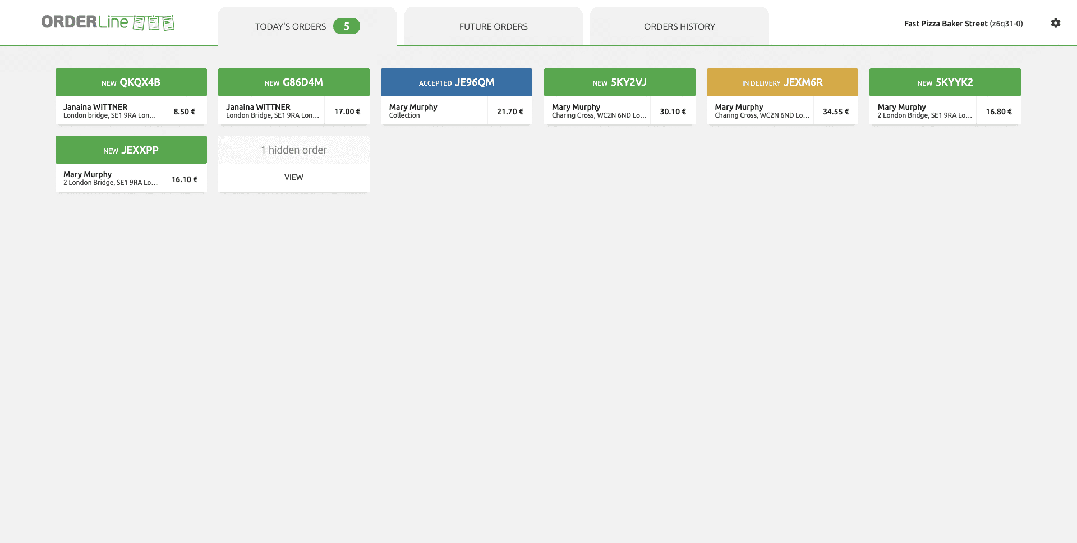Switch to Today's Orders tab
This screenshot has width=1077, height=543.
(x=290, y=26)
